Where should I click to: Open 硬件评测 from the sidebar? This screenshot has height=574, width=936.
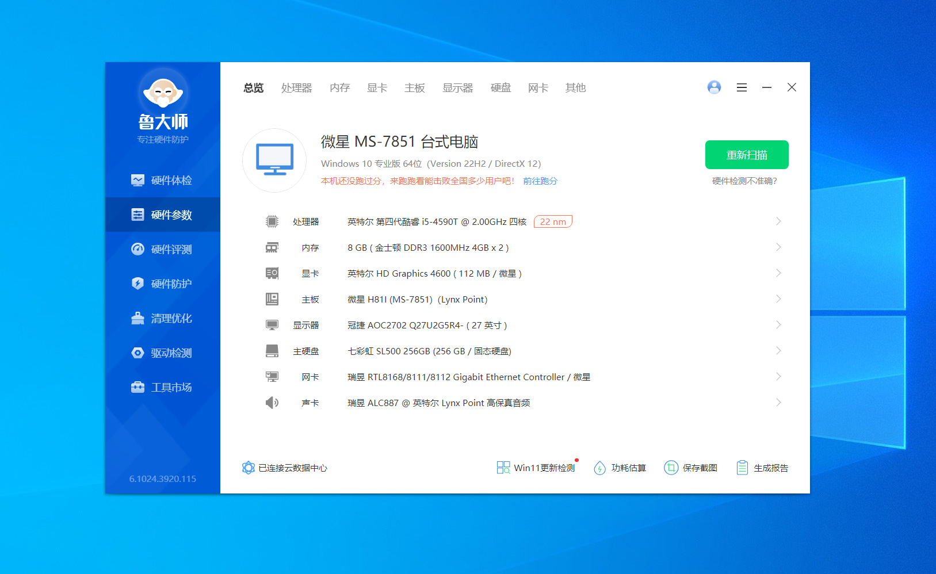pos(163,249)
